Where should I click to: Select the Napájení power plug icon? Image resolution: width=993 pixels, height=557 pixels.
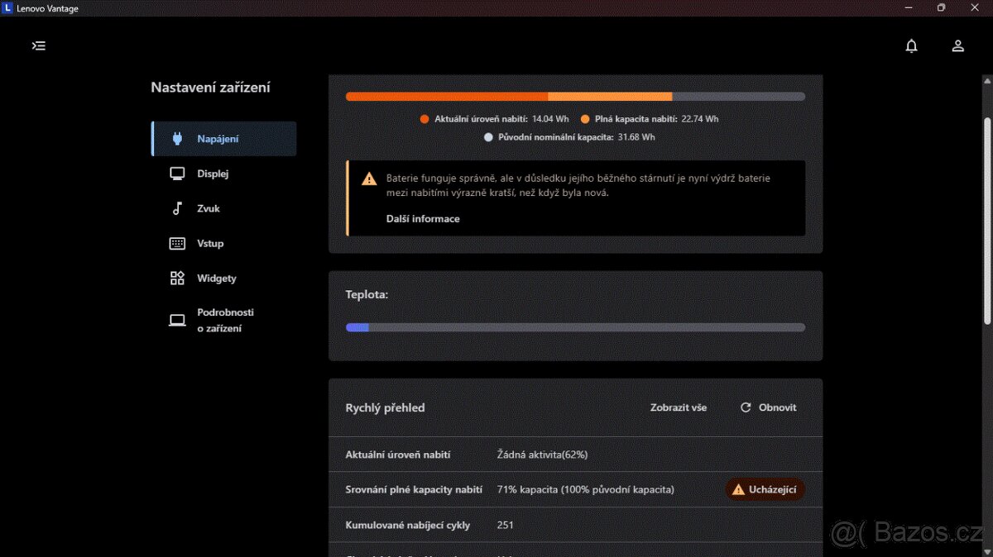(176, 138)
